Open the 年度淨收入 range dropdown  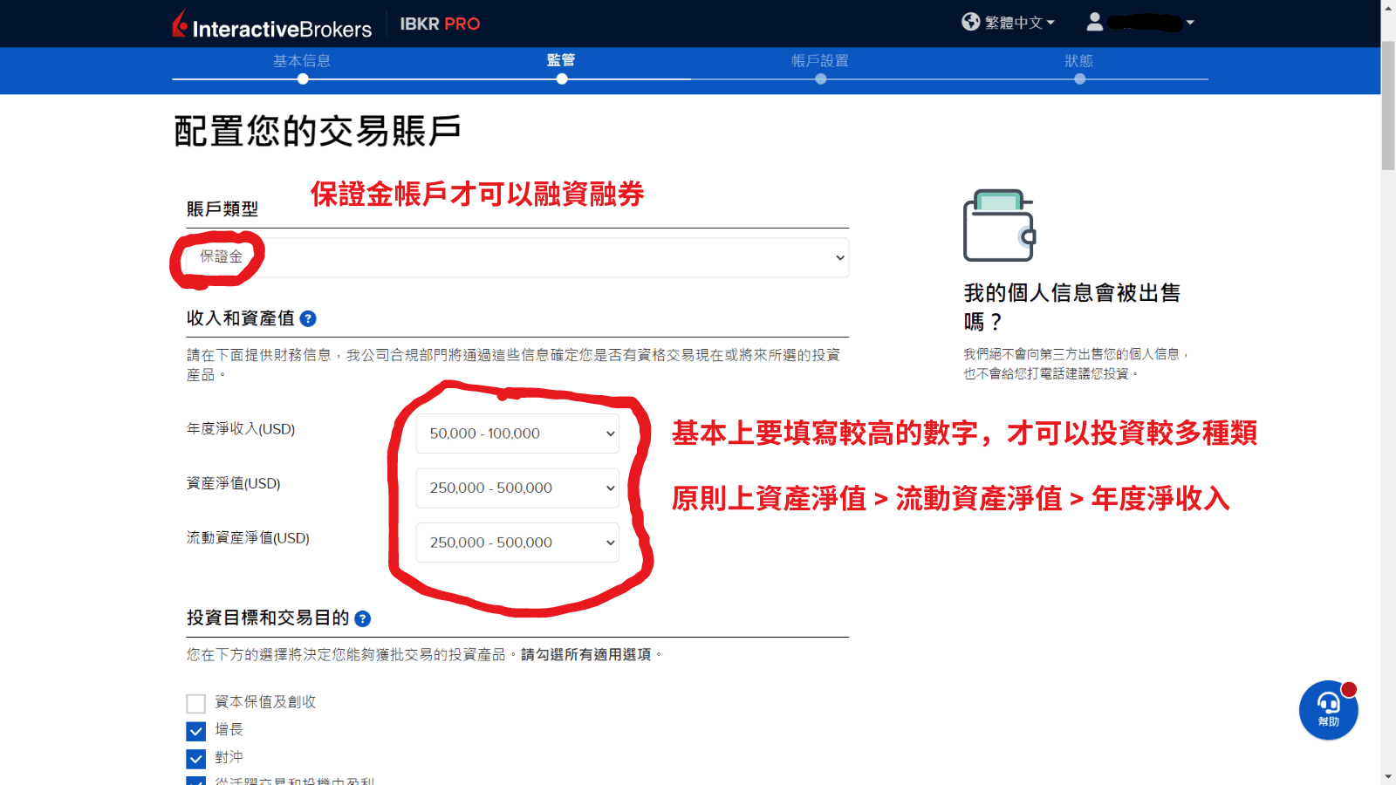pyautogui.click(x=517, y=433)
